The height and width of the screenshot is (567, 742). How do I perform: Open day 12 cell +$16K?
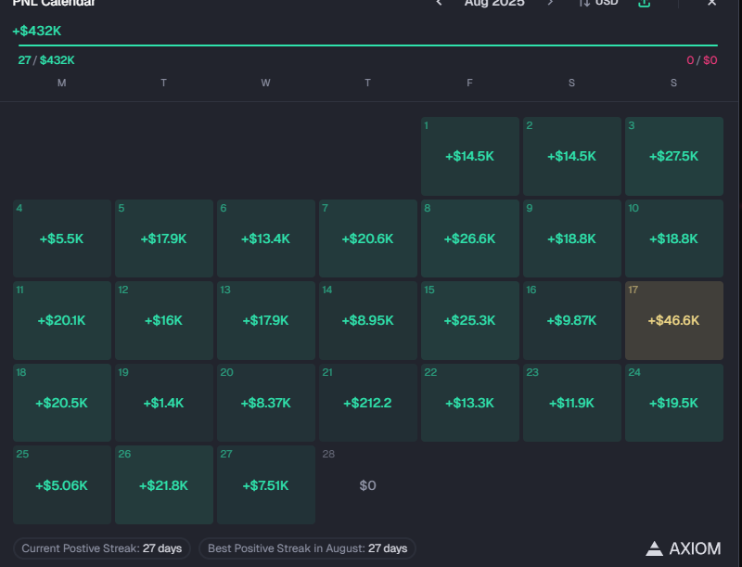coord(164,320)
